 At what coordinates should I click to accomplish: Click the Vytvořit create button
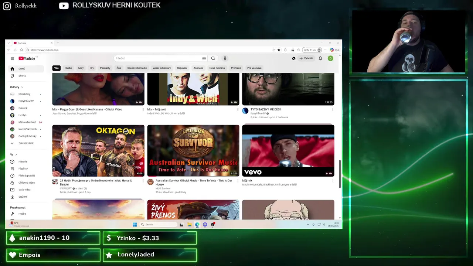click(x=306, y=58)
